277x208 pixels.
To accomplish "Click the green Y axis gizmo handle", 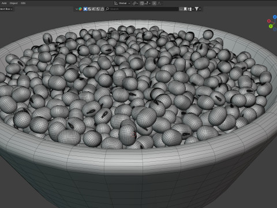I will [x=271, y=26].
